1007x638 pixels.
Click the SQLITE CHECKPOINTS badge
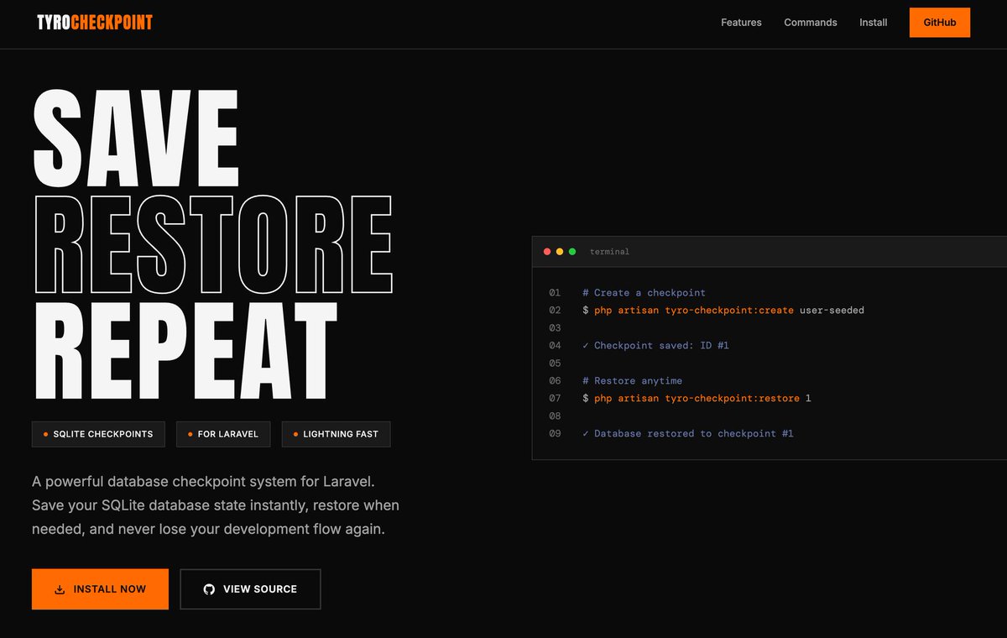point(98,434)
